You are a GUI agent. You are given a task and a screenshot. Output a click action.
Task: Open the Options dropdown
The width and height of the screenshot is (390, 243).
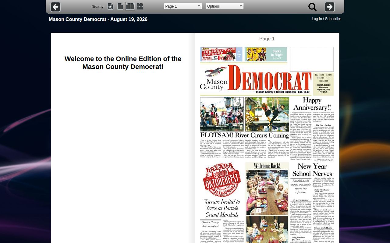225,6
